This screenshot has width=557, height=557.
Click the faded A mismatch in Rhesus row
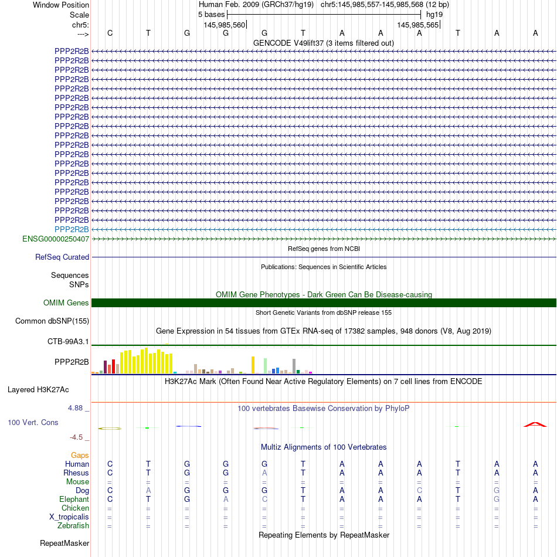coord(264,473)
